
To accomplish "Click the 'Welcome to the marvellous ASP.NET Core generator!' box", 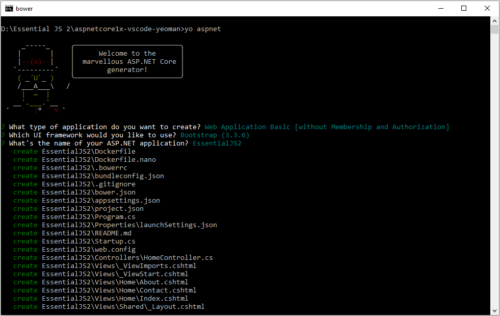I will (x=127, y=61).
